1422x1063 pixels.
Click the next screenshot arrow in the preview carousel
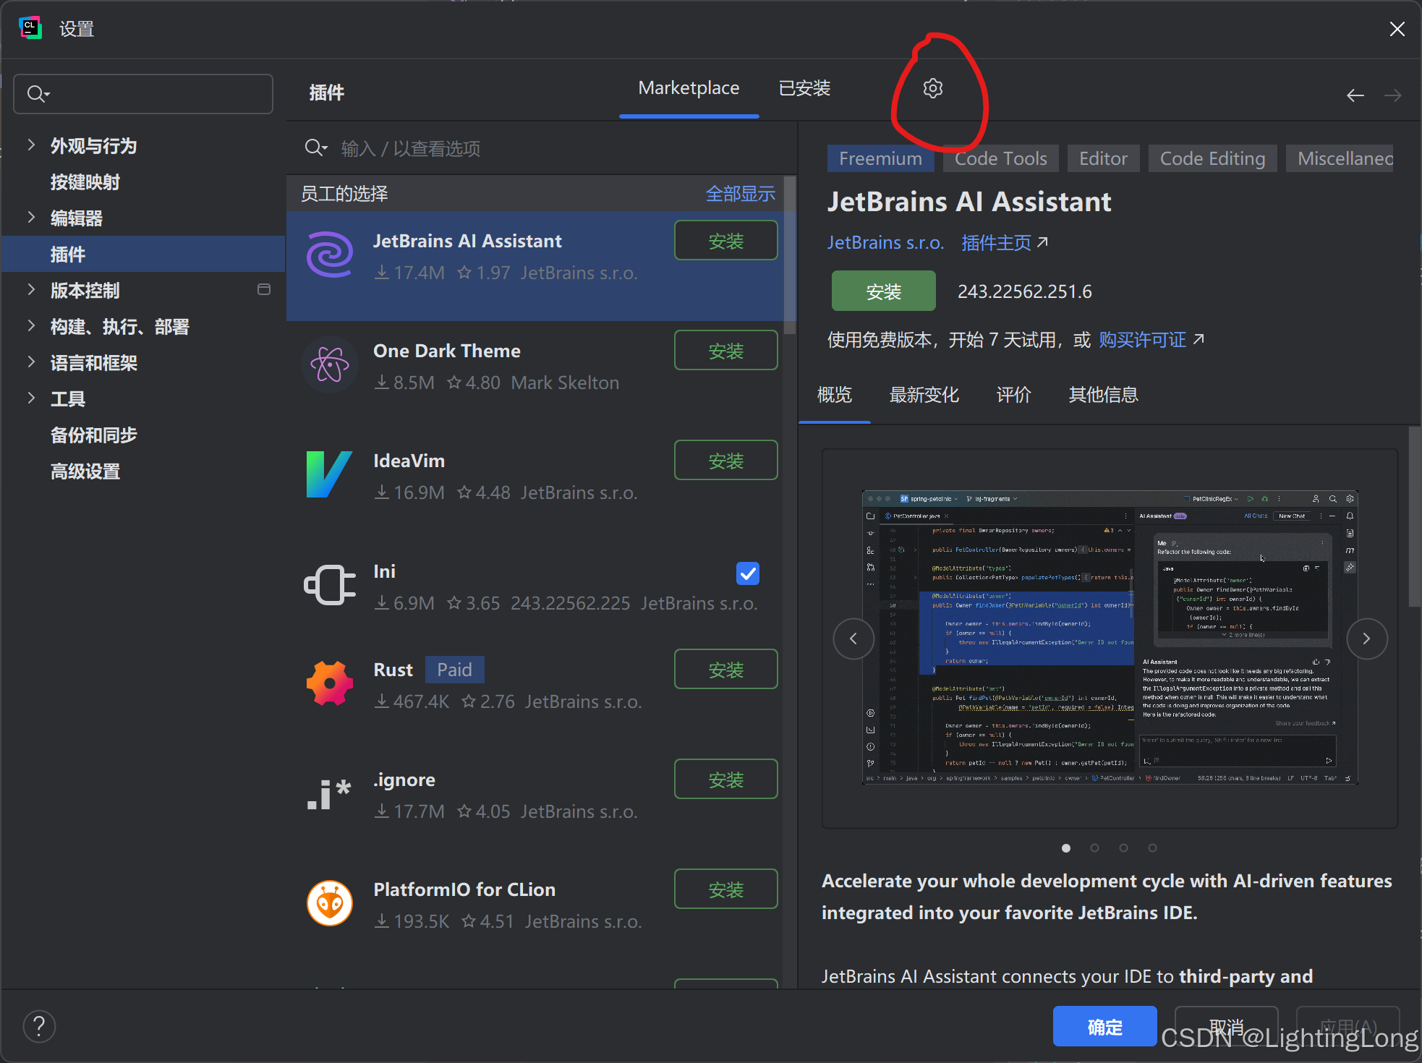tap(1366, 639)
